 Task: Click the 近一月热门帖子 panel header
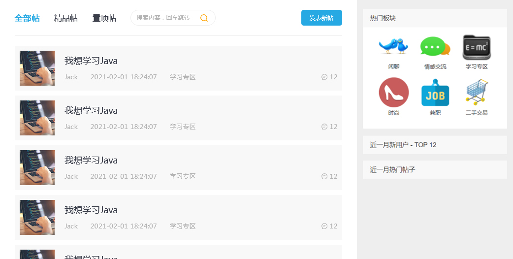click(x=393, y=169)
